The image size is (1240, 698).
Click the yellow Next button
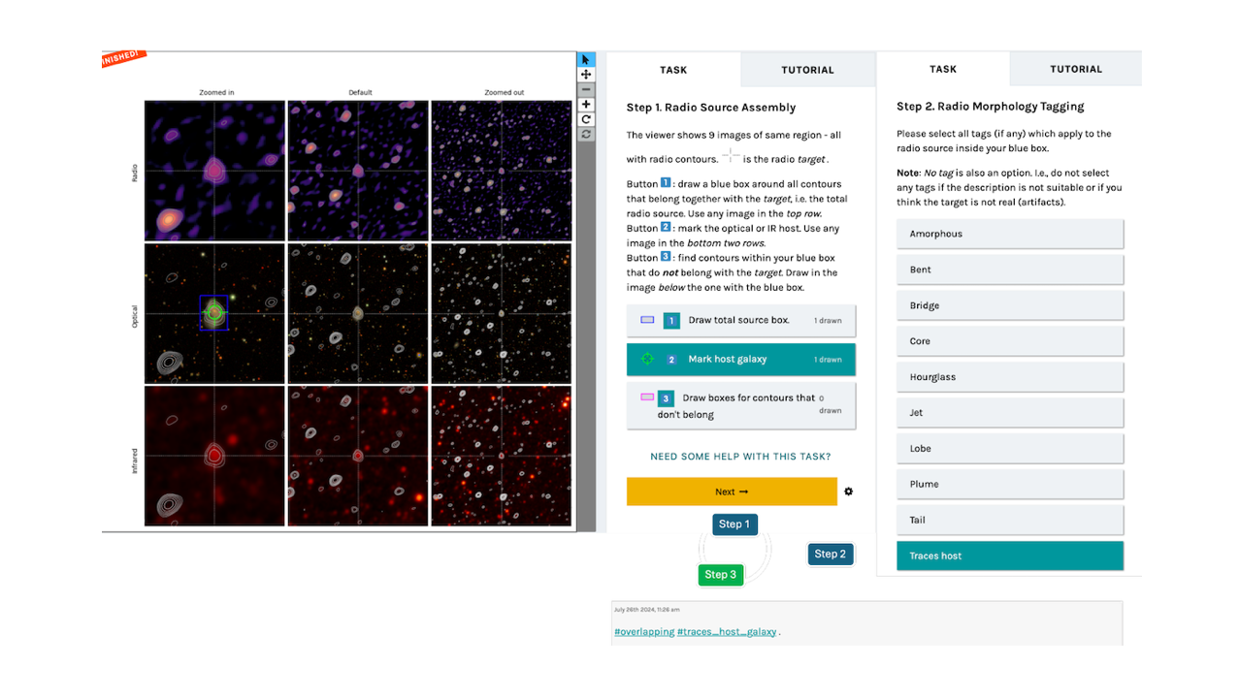[x=732, y=492]
